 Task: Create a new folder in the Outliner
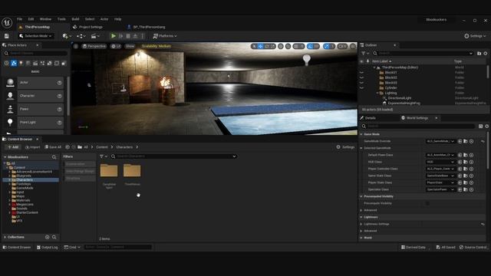479,54
